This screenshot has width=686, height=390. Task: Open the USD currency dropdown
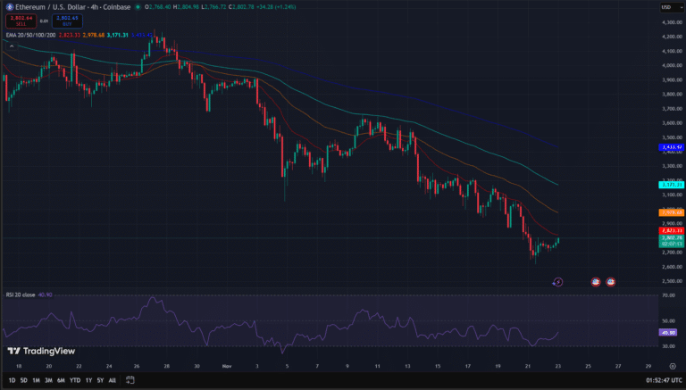tap(666, 8)
